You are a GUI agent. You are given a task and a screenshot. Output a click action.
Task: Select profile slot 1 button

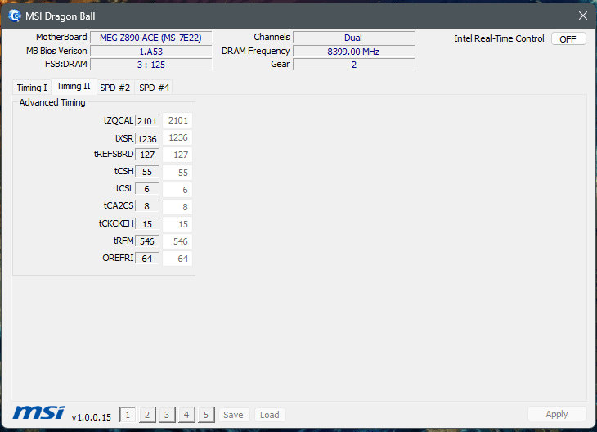[128, 415]
